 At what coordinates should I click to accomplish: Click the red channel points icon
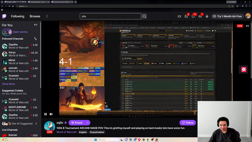pos(244,69)
